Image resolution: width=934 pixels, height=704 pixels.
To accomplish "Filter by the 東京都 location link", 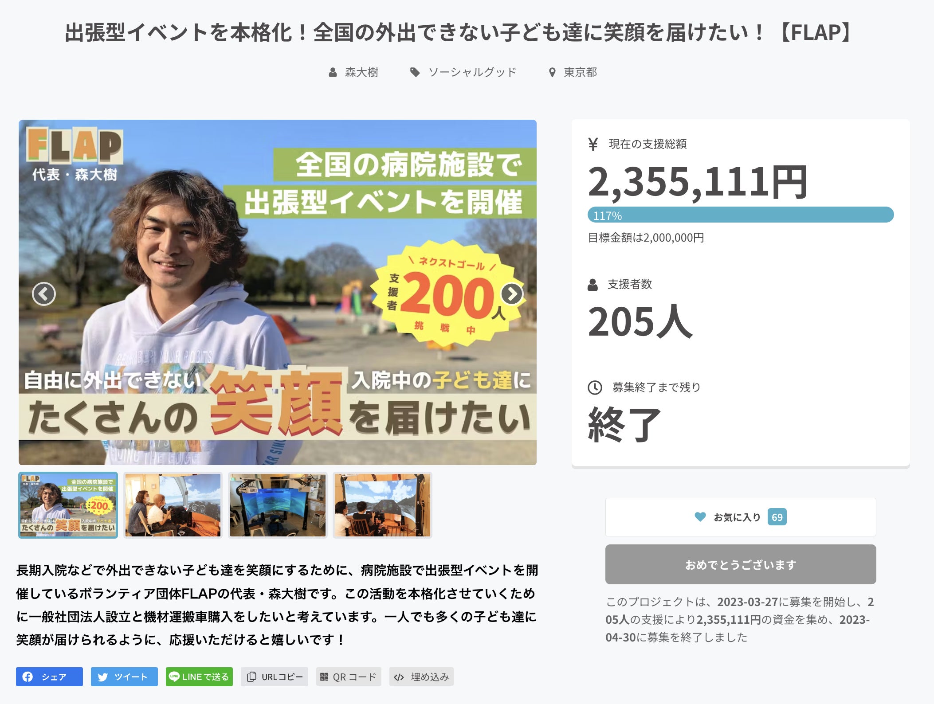I will (x=580, y=72).
